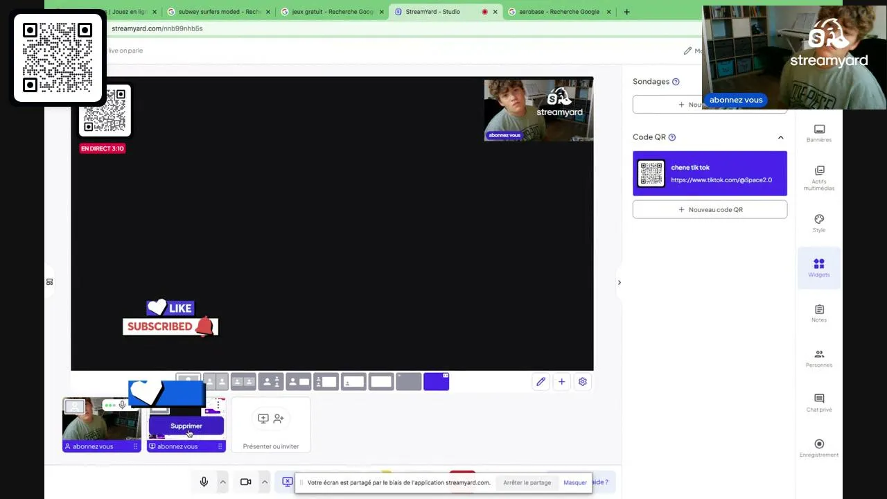Toggle the camera on or off

(x=245, y=482)
